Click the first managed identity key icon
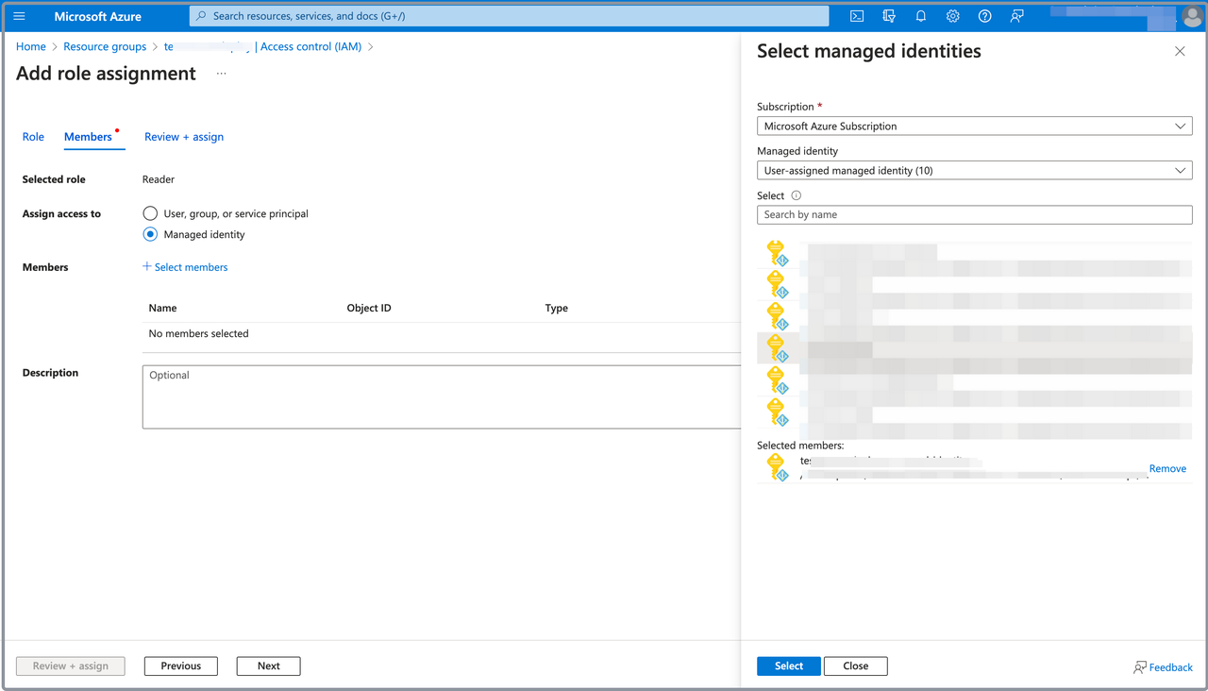The image size is (1208, 691). coord(775,252)
